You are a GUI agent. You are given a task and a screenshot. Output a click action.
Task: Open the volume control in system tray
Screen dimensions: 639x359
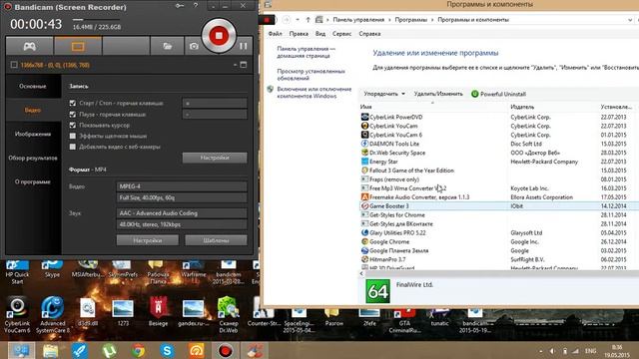[552, 351]
